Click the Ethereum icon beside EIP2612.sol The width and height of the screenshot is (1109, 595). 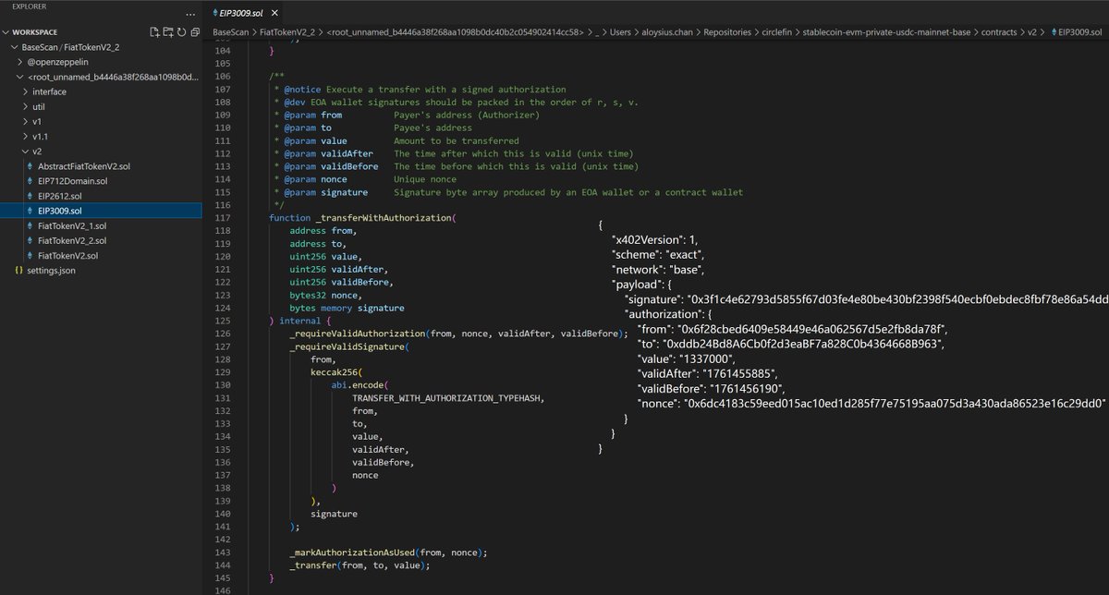tap(30, 196)
